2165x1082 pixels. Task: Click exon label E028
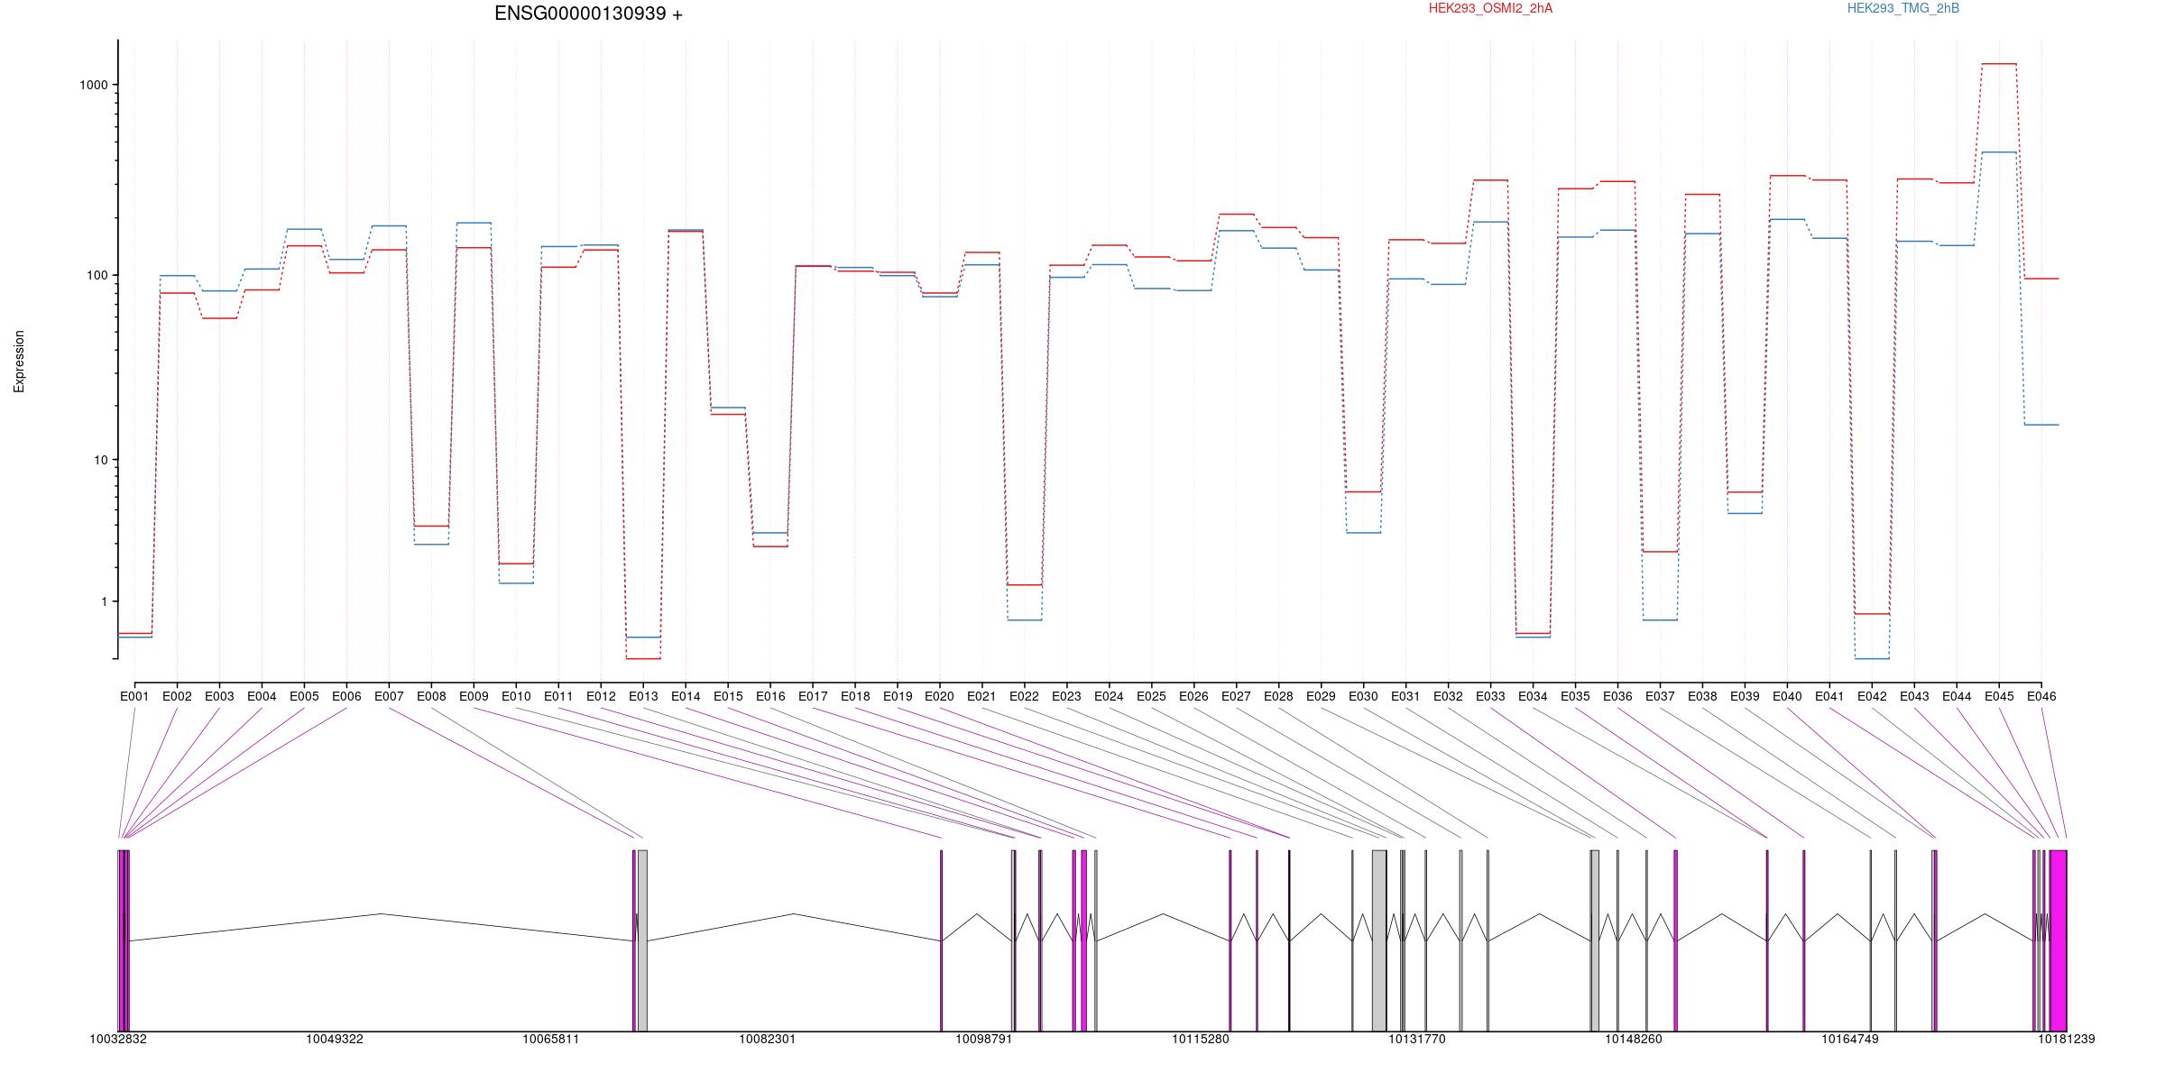click(x=1278, y=696)
